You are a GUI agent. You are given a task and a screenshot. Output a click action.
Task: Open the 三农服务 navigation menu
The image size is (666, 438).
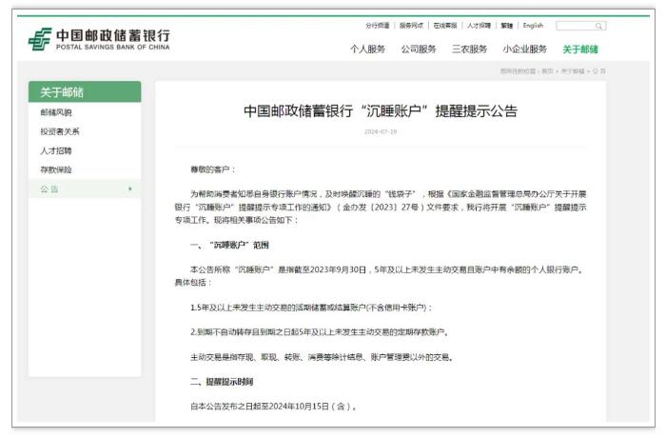click(x=469, y=50)
